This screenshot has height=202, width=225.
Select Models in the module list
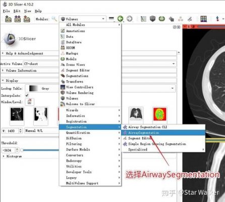(90, 59)
